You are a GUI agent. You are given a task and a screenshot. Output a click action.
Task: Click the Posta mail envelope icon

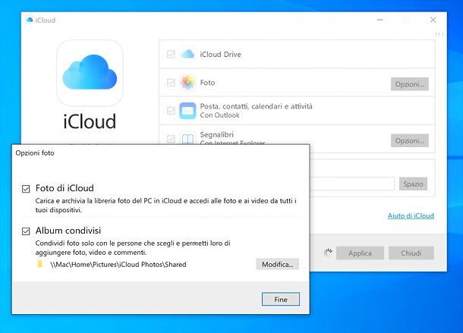[187, 111]
